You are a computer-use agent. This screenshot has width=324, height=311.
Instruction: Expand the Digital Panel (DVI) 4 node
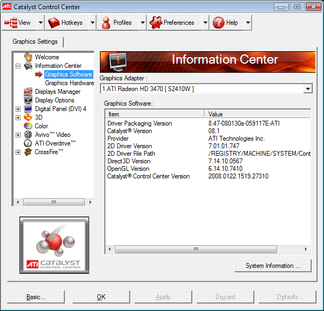18,109
